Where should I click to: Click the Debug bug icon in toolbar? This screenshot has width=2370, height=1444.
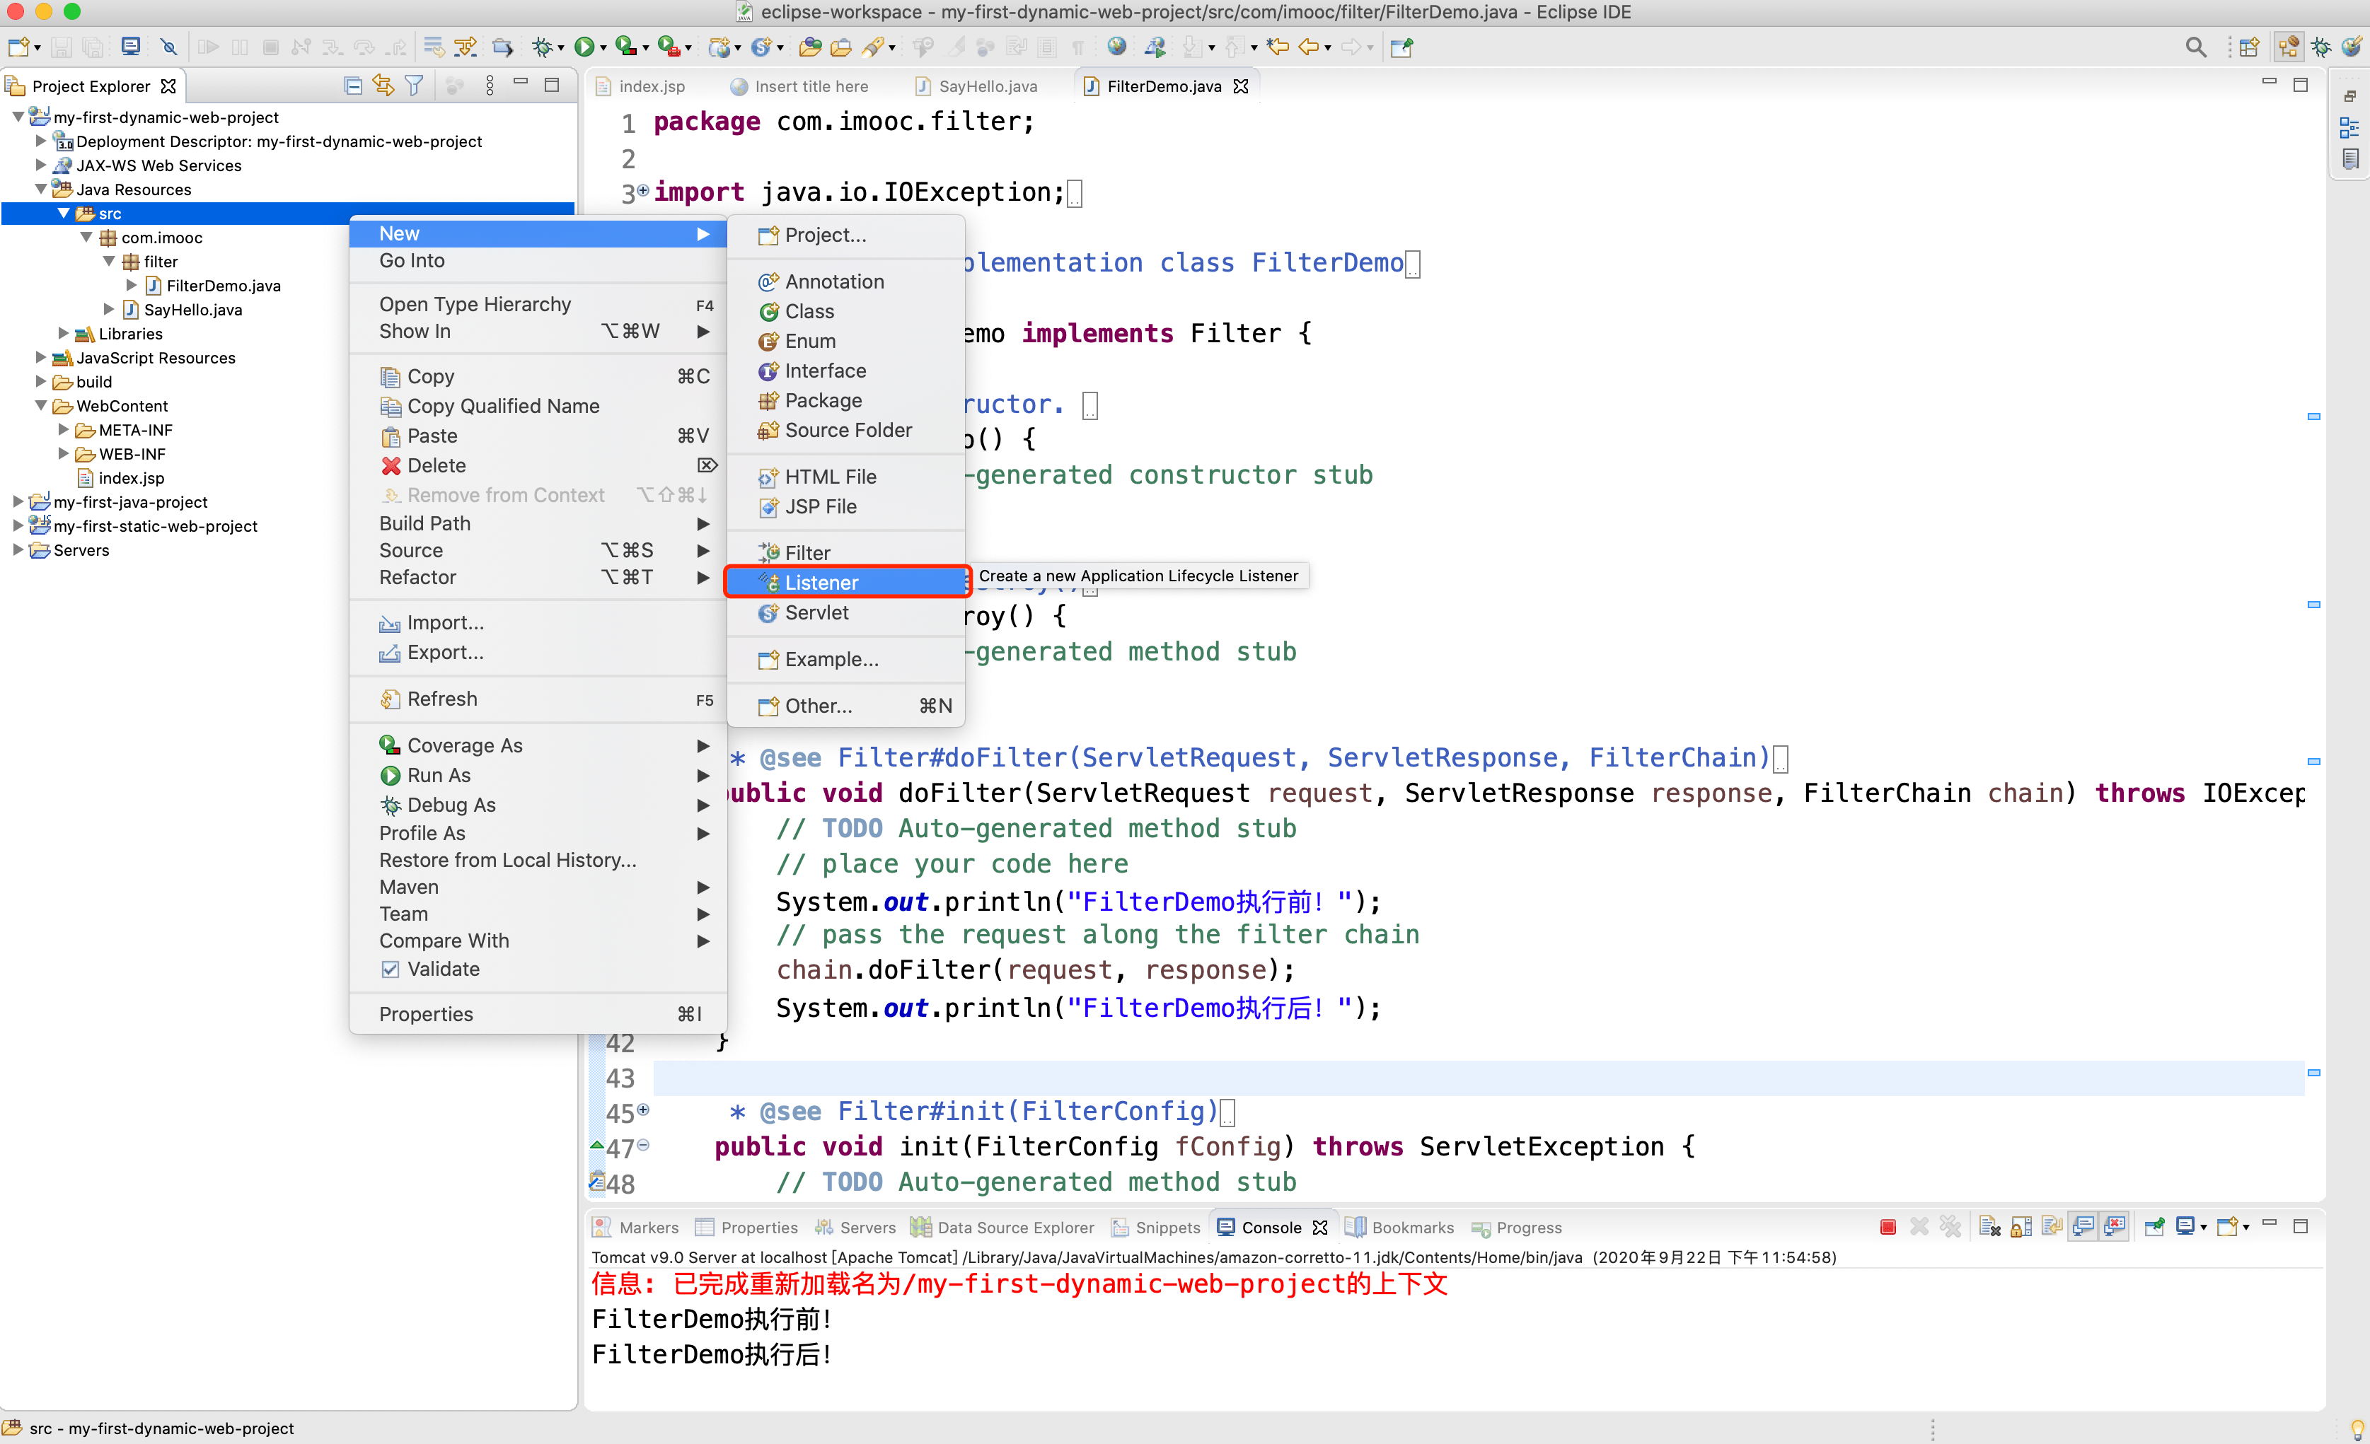543,47
